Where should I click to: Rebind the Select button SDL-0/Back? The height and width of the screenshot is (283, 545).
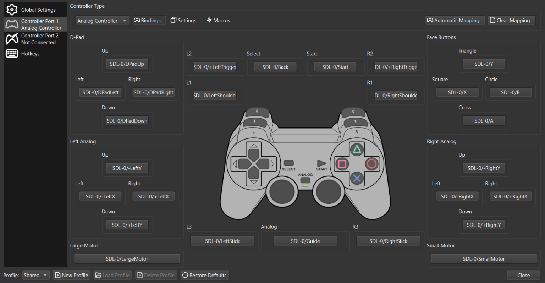tap(275, 67)
